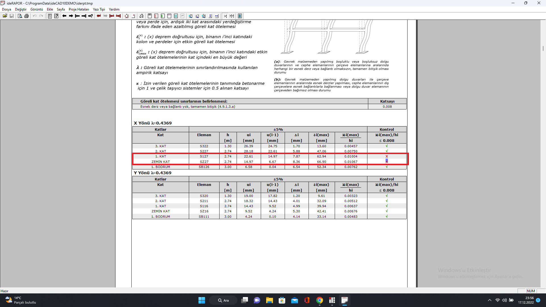Click the print icon in toolbar

(26, 16)
